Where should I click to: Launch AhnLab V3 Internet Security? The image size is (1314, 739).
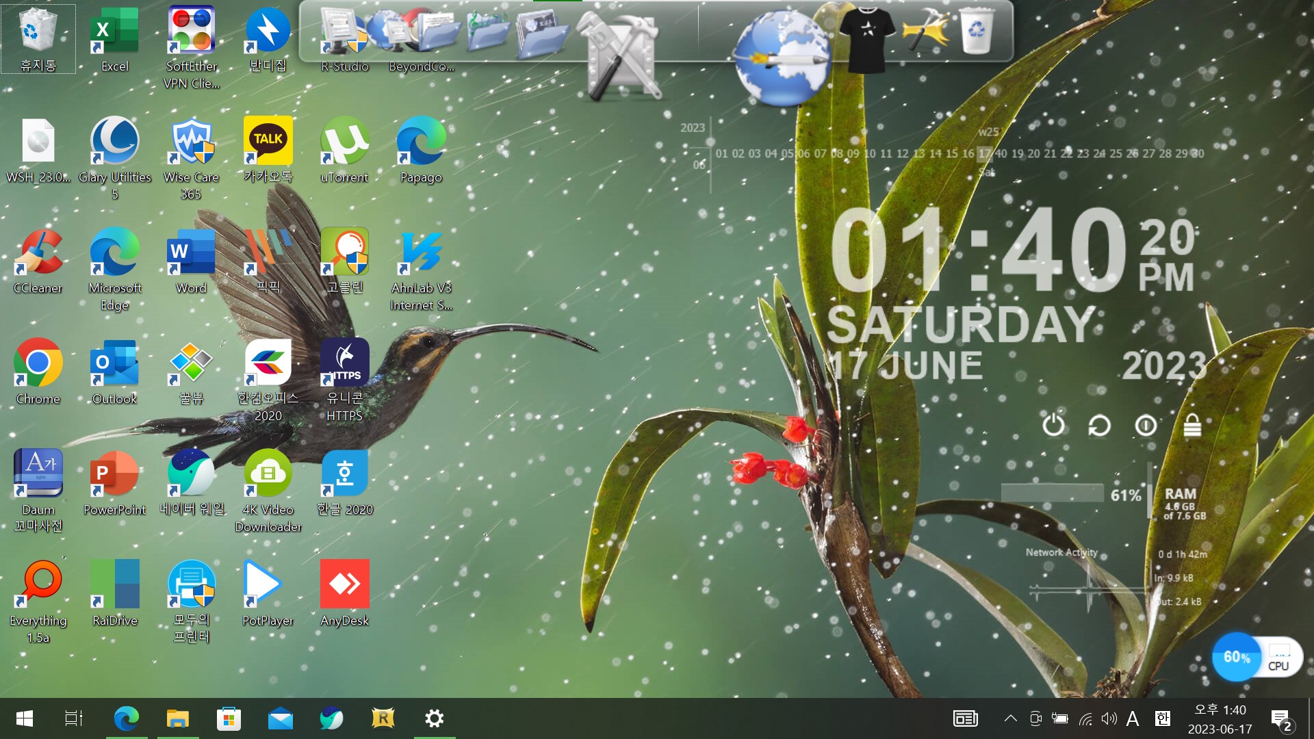pyautogui.click(x=421, y=270)
